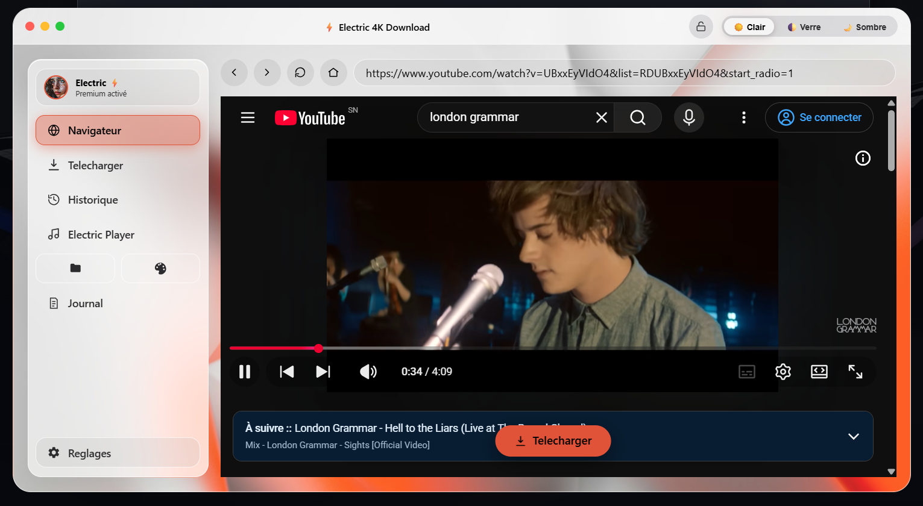Expand the À suivre playlist panel chevron
The width and height of the screenshot is (923, 506).
(854, 437)
